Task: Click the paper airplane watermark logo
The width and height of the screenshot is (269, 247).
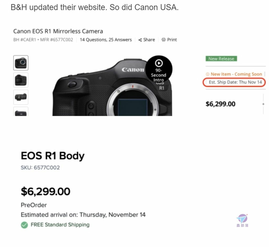Action: [242, 219]
